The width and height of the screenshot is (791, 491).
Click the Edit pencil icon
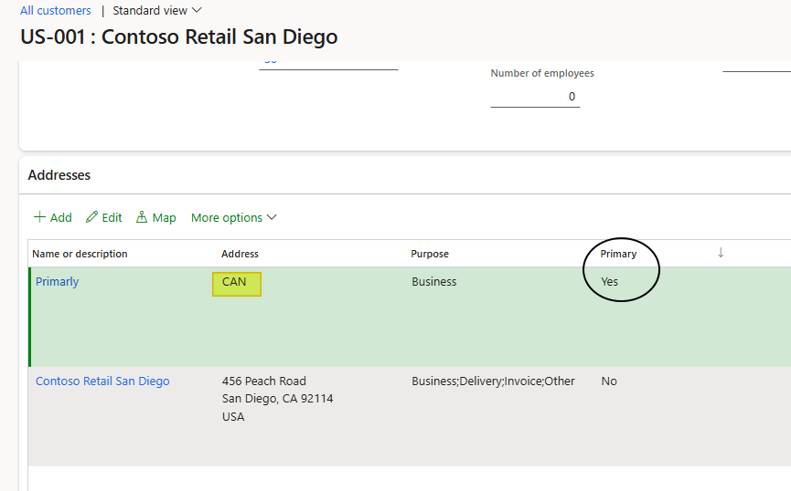(91, 217)
